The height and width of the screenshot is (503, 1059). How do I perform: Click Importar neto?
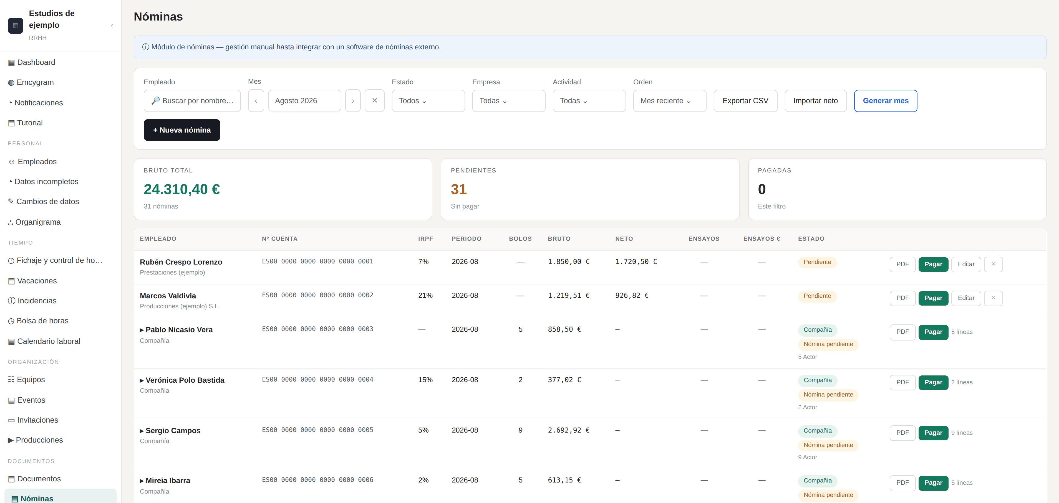[815, 101]
